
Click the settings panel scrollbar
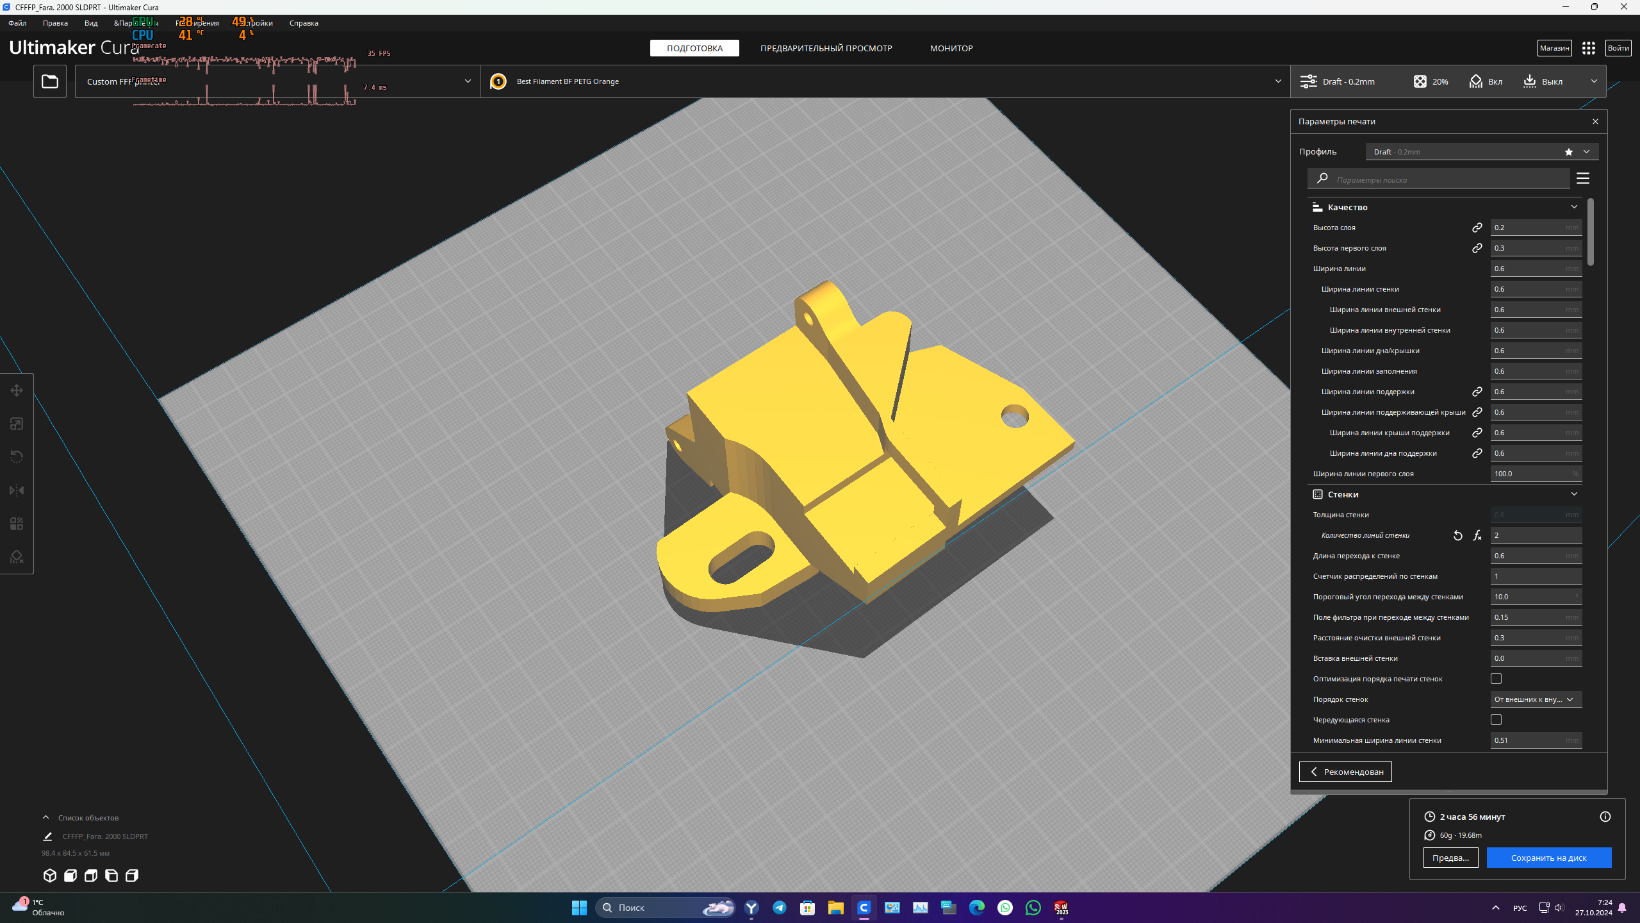pos(1591,232)
